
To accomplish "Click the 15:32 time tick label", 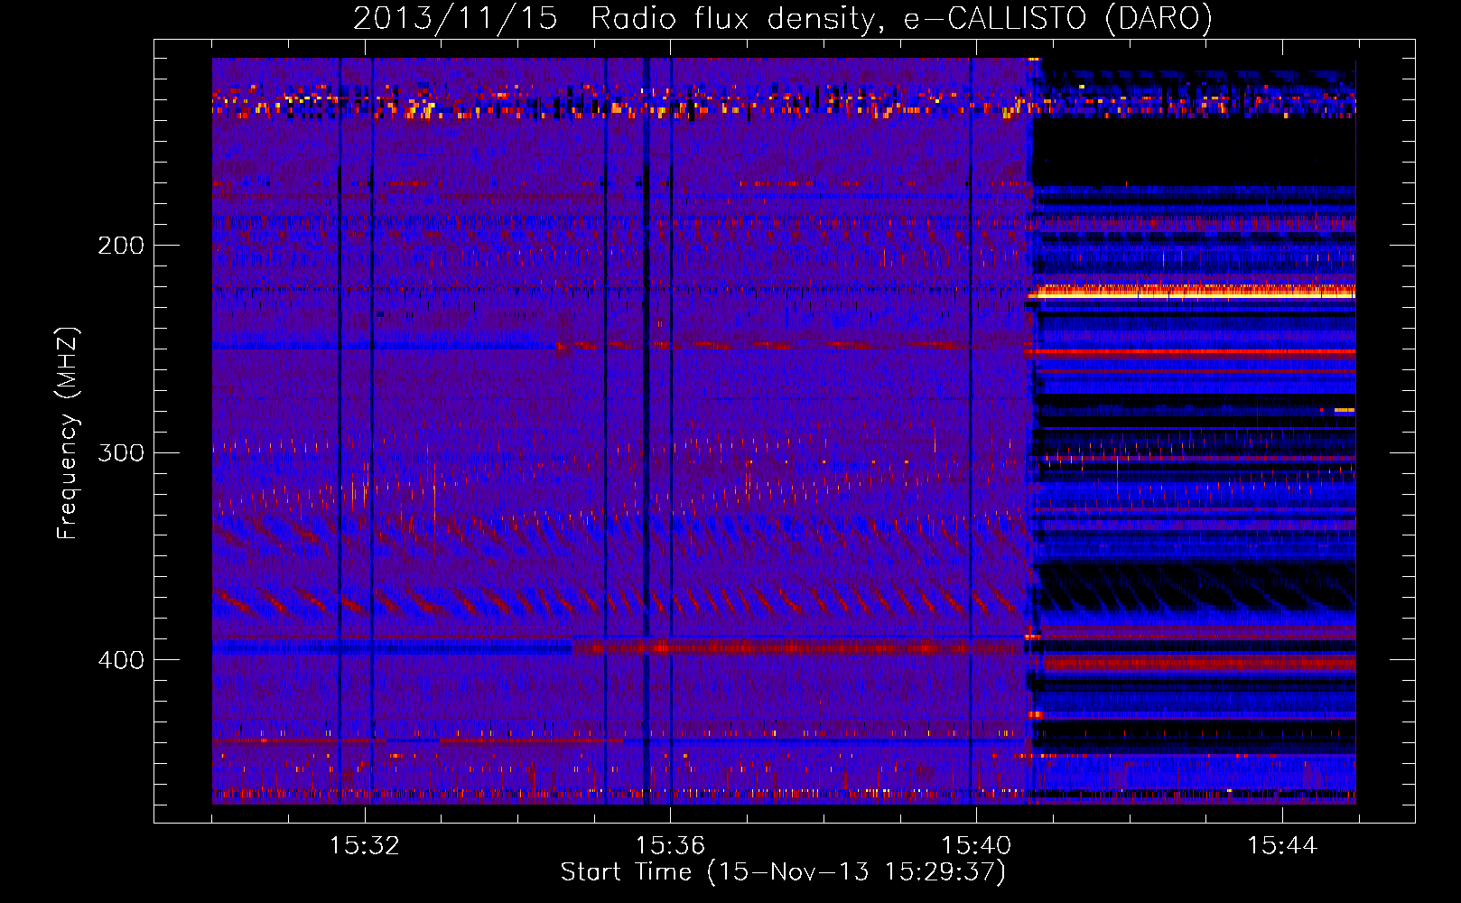I will pyautogui.click(x=365, y=846).
